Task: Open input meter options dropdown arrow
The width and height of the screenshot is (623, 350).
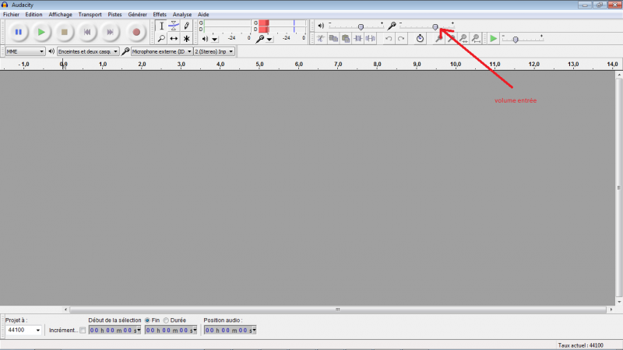Action: (x=269, y=40)
